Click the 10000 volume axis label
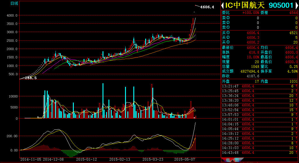This screenshot has height=163, width=299. (13, 96)
